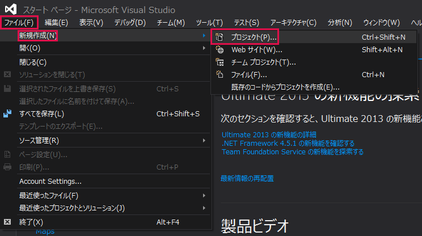Click the printer icon beside 印刷(P)...

7,167
